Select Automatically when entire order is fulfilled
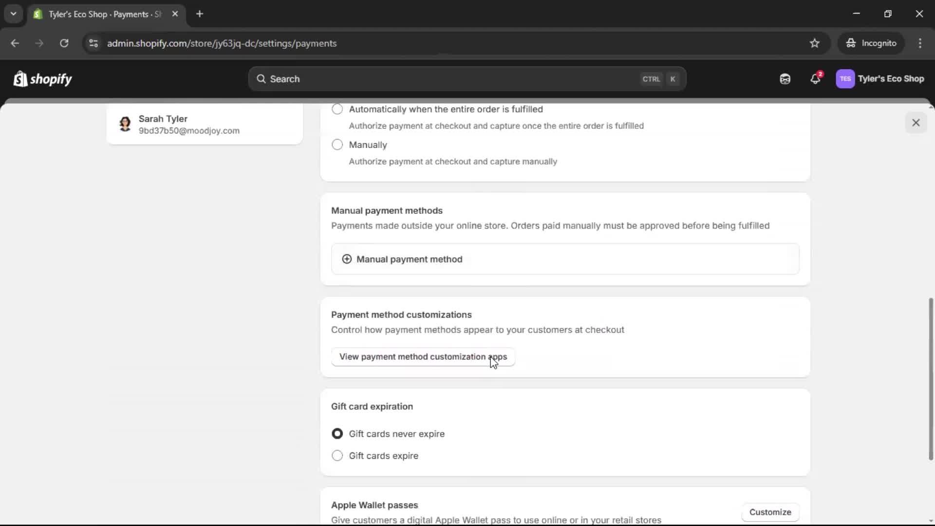 pos(337,109)
